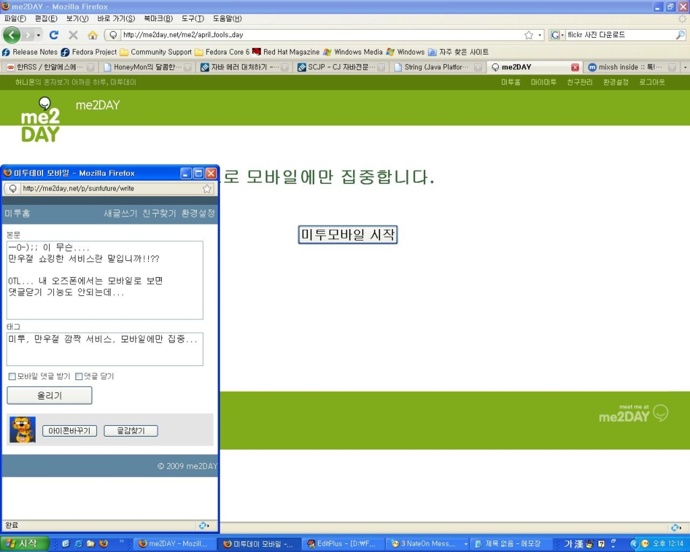Viewport: 690px width, 552px height.
Task: Open the 도움말(H) menu
Action: click(227, 18)
